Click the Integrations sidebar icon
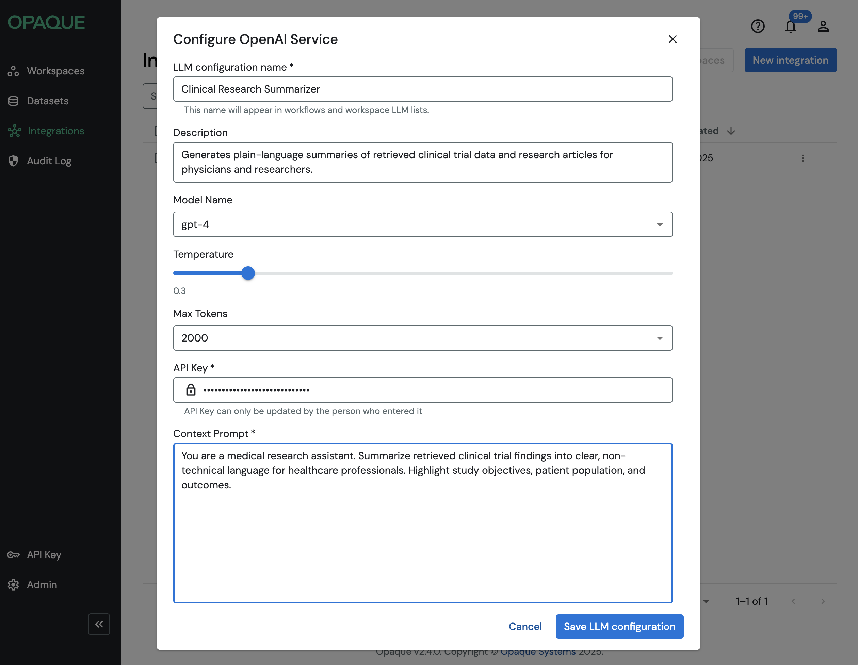The height and width of the screenshot is (665, 858). 14,131
